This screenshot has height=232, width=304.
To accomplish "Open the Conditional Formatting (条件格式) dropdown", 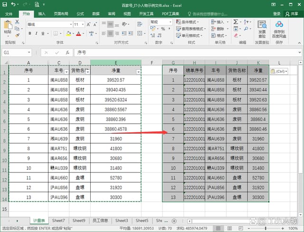I will coord(187,22).
